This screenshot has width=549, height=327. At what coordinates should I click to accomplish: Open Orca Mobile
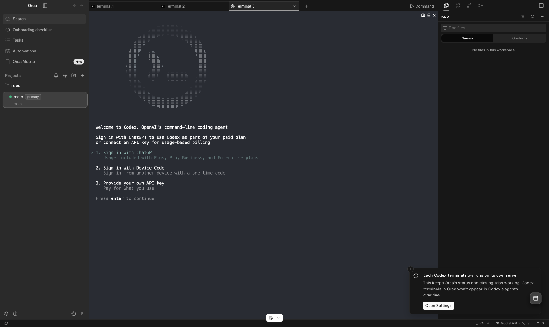tap(44, 62)
